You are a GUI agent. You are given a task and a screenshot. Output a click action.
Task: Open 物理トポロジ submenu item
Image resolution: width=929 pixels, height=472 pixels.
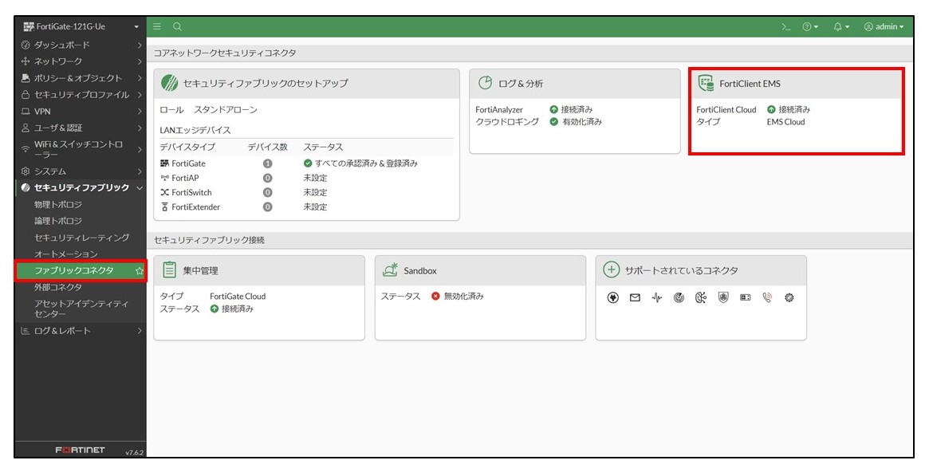click(58, 204)
